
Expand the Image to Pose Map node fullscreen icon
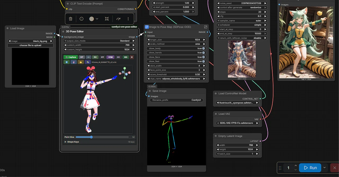[x=206, y=27]
